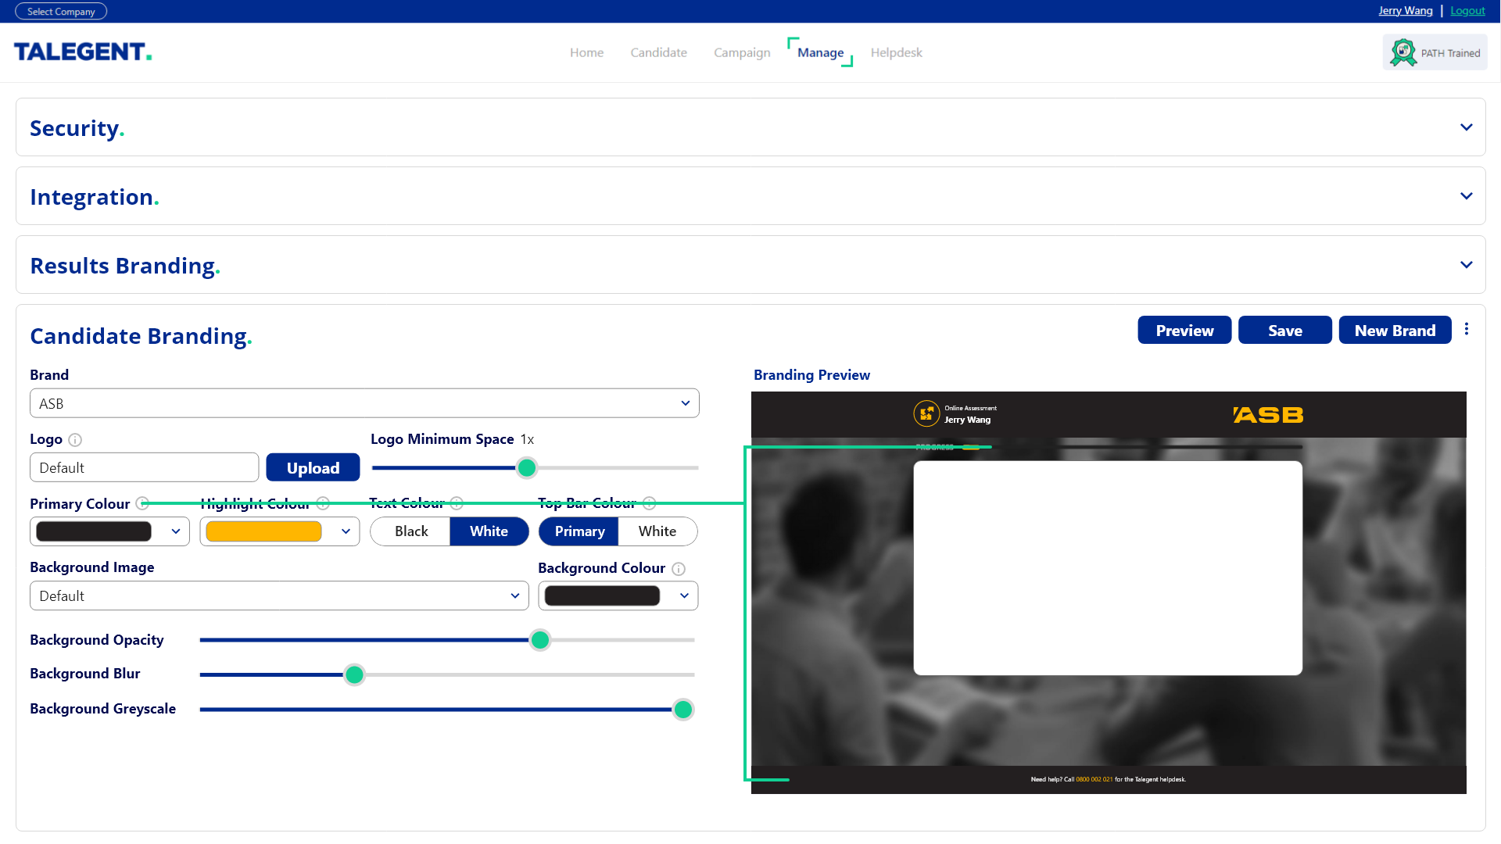Click the Logout link
This screenshot has width=1501, height=844.
pos(1467,11)
